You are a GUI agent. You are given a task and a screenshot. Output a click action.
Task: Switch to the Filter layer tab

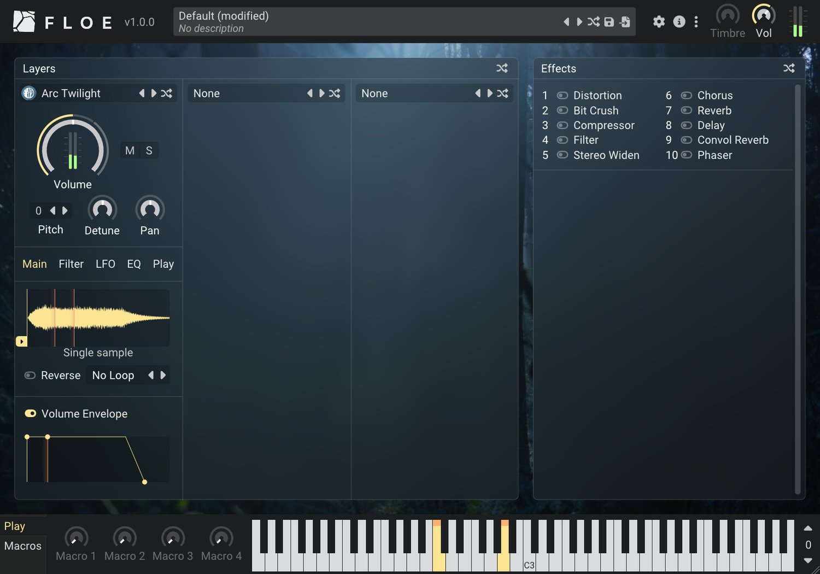click(71, 264)
